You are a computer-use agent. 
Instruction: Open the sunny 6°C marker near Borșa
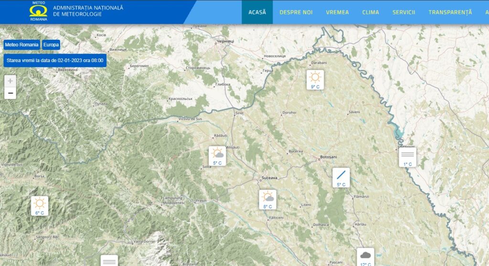40,205
